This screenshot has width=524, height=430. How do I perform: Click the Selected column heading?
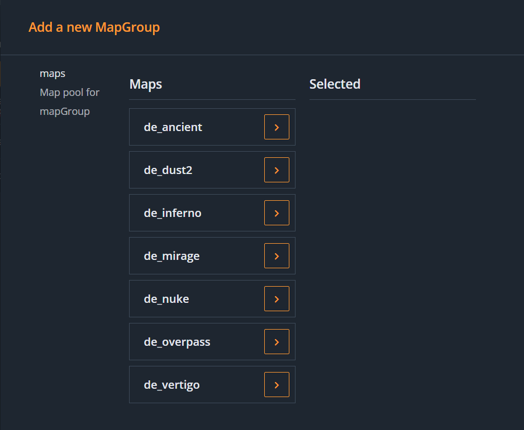coord(335,84)
